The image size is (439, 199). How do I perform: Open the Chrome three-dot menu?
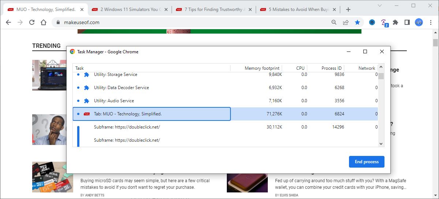431,22
